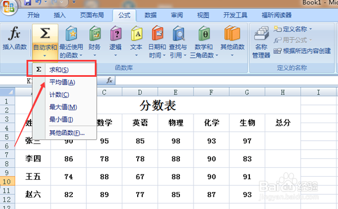The width and height of the screenshot is (338, 209).
Task: Switch to the 开发工具 (Developer) tab
Action: pyautogui.click(x=235, y=15)
